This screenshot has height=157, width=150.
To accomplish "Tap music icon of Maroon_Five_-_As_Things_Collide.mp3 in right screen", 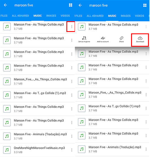I will [x=82, y=94].
